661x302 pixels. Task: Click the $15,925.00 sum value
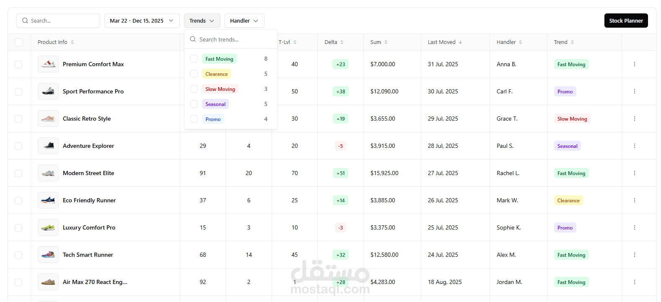coord(384,173)
